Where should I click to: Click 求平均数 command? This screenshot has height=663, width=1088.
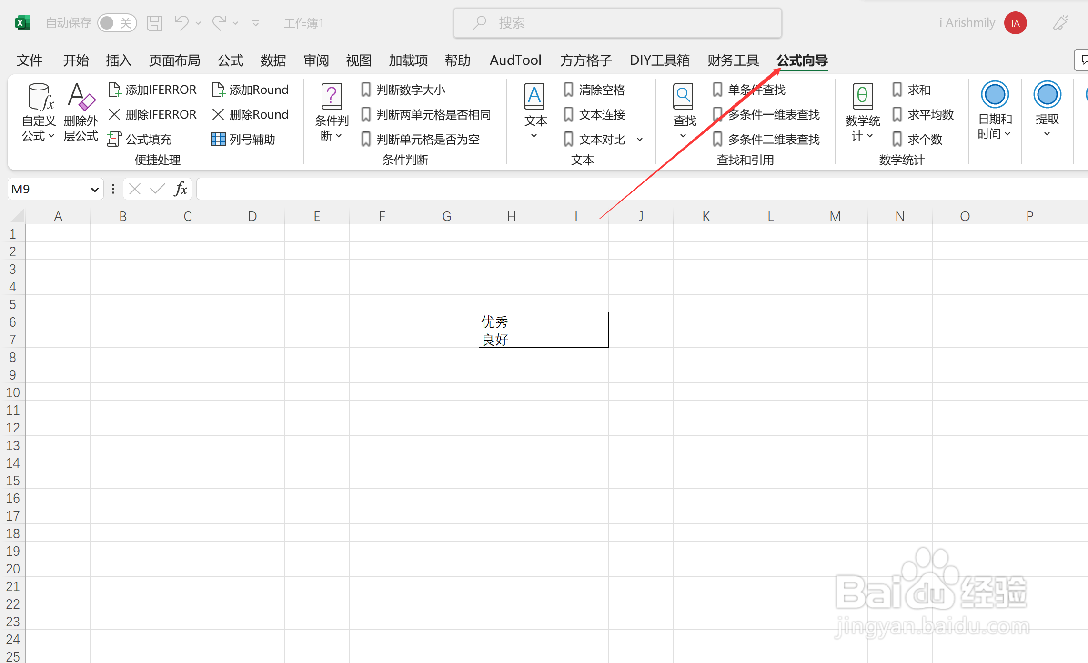(x=923, y=114)
